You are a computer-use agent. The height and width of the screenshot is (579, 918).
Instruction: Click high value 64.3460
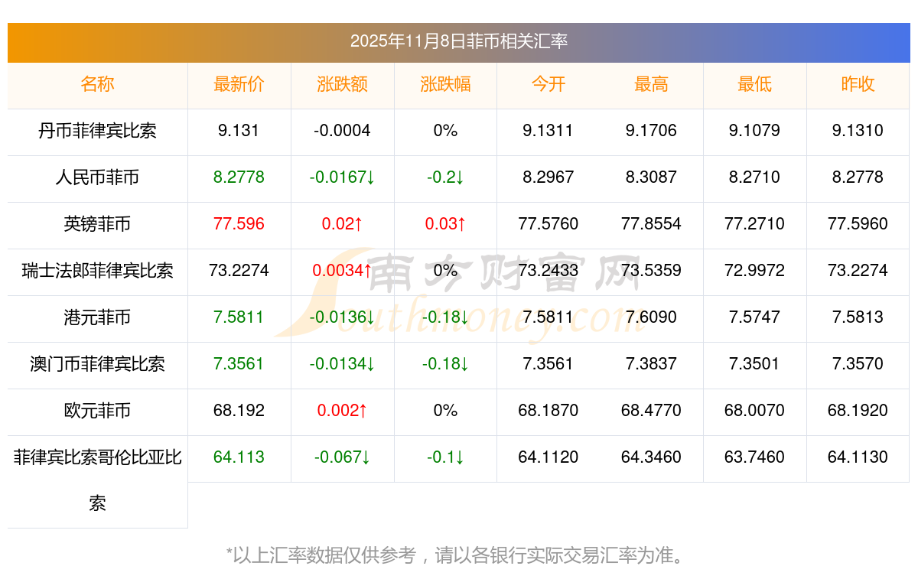click(x=651, y=457)
